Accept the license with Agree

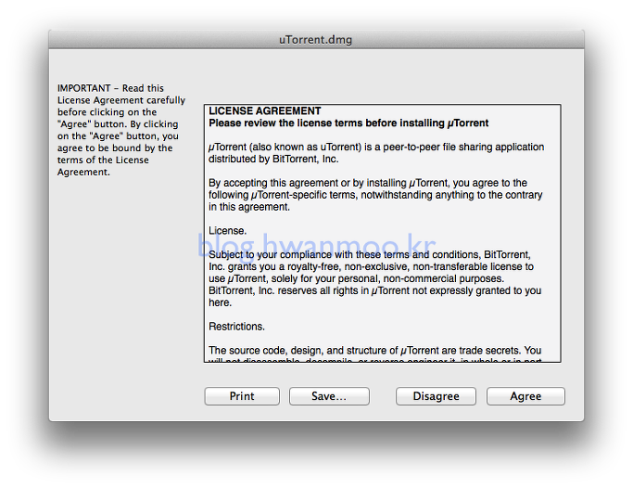525,396
